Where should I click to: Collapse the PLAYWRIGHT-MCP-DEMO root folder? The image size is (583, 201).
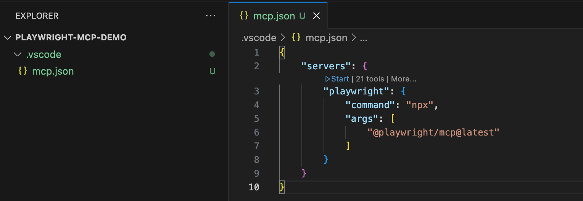[x=8, y=38]
